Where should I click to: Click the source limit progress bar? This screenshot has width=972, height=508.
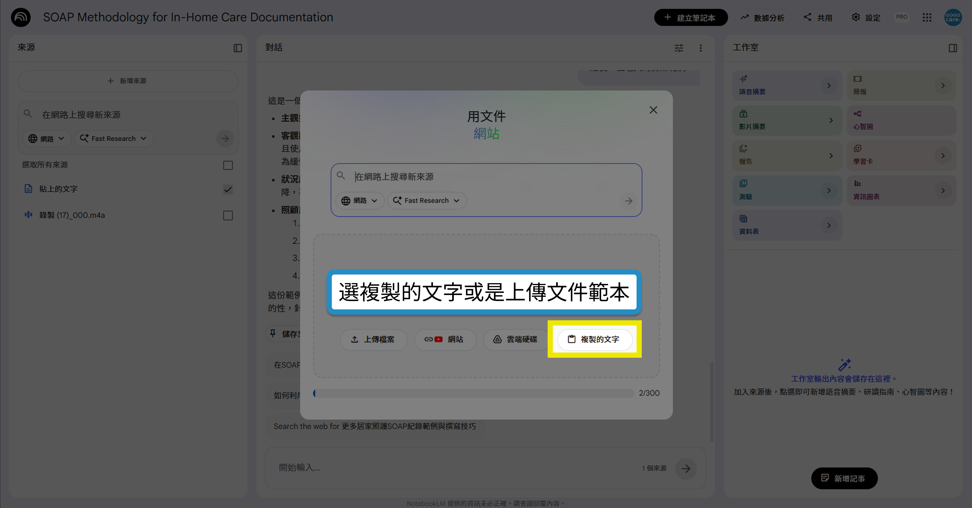tap(474, 393)
